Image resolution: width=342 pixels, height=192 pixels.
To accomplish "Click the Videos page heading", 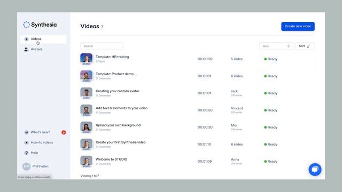I will click(90, 26).
